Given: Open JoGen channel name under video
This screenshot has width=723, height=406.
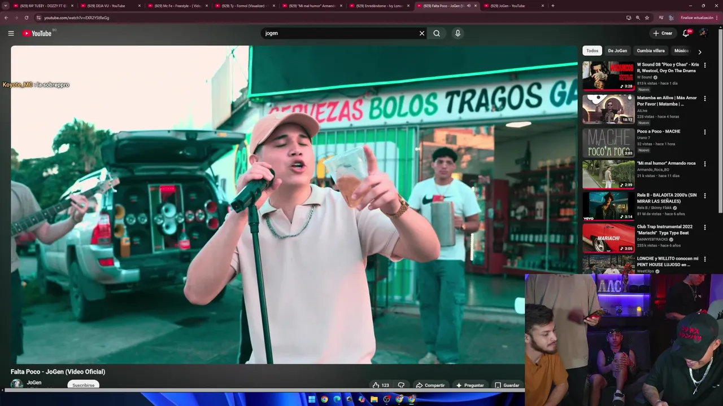Looking at the screenshot, I should [34, 382].
